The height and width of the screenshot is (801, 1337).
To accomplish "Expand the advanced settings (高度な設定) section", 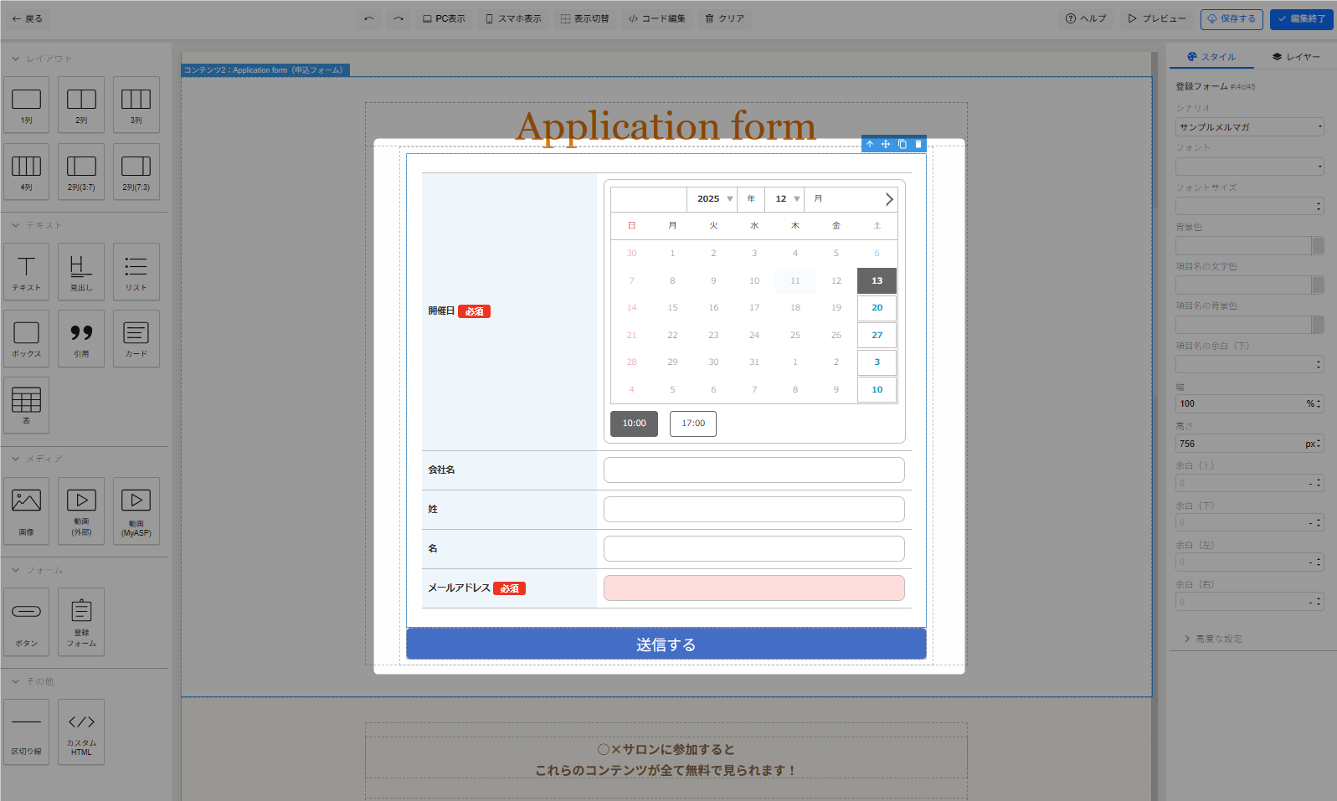I will point(1218,639).
